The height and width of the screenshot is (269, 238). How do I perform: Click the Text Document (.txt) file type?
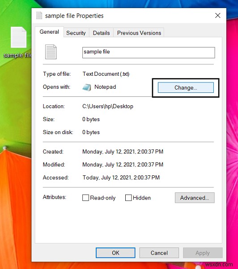106,74
